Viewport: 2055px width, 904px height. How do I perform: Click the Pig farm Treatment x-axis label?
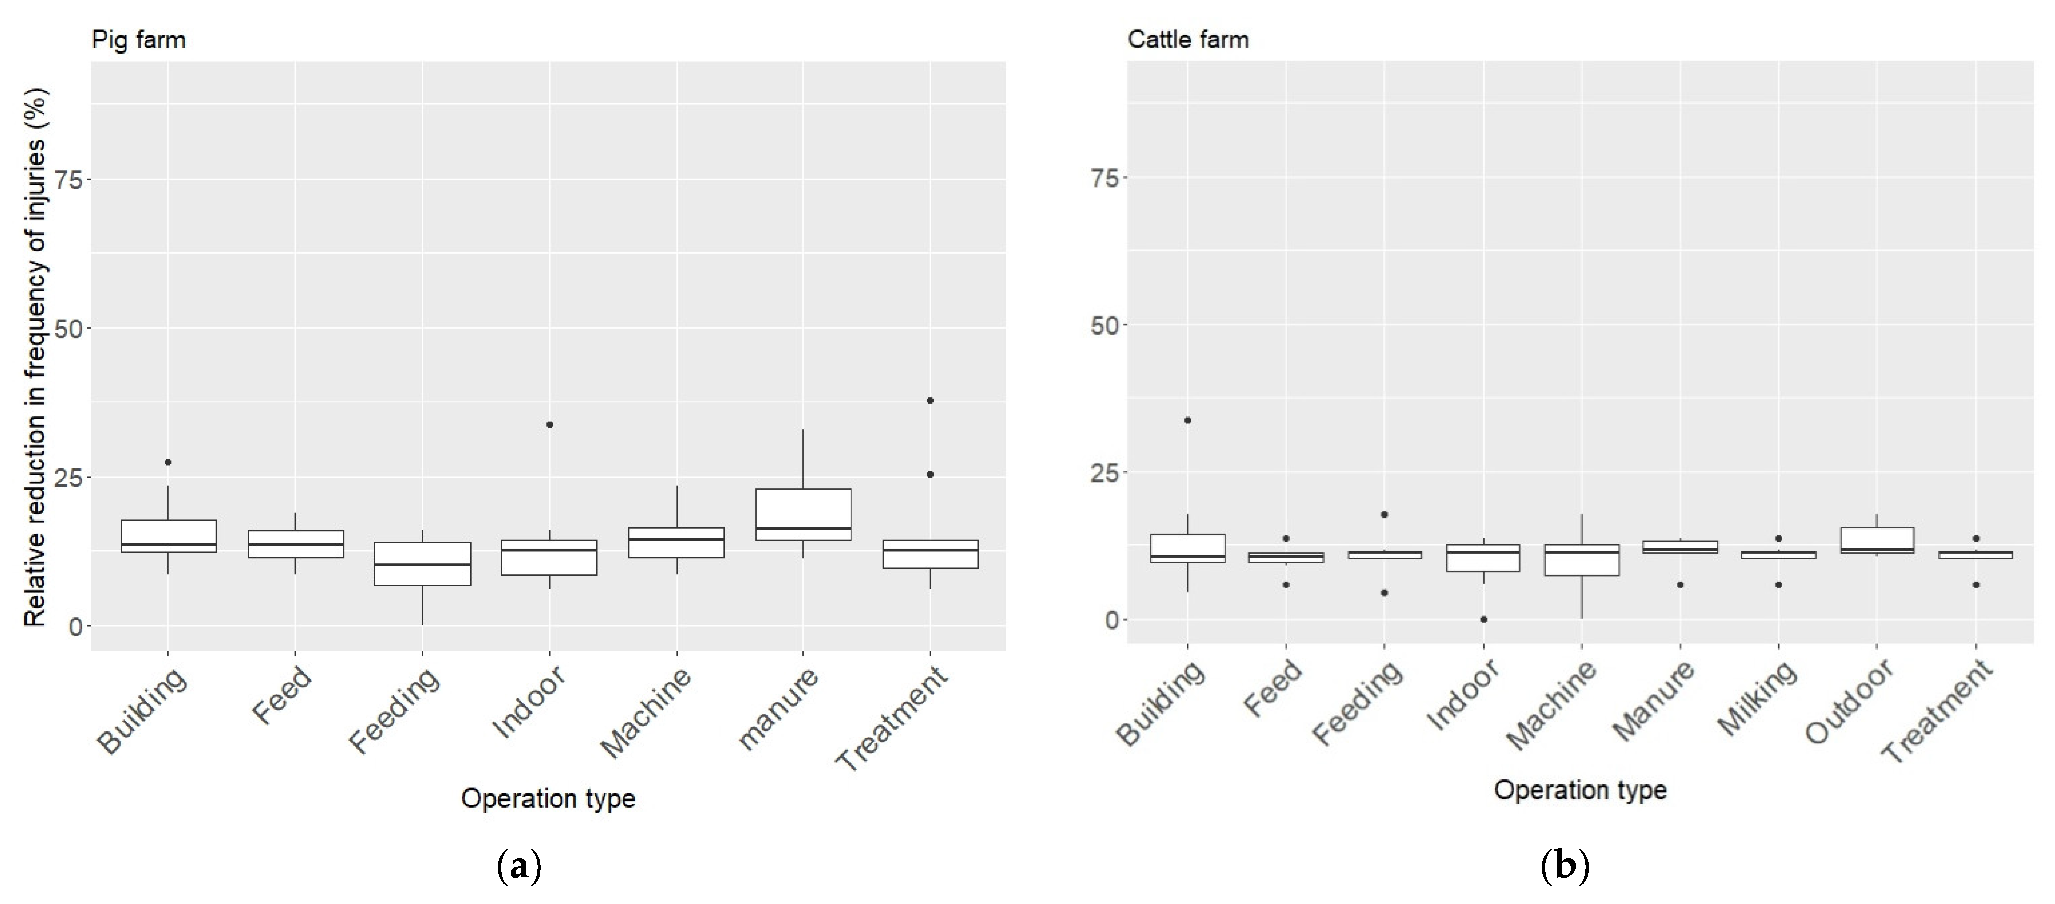(892, 718)
